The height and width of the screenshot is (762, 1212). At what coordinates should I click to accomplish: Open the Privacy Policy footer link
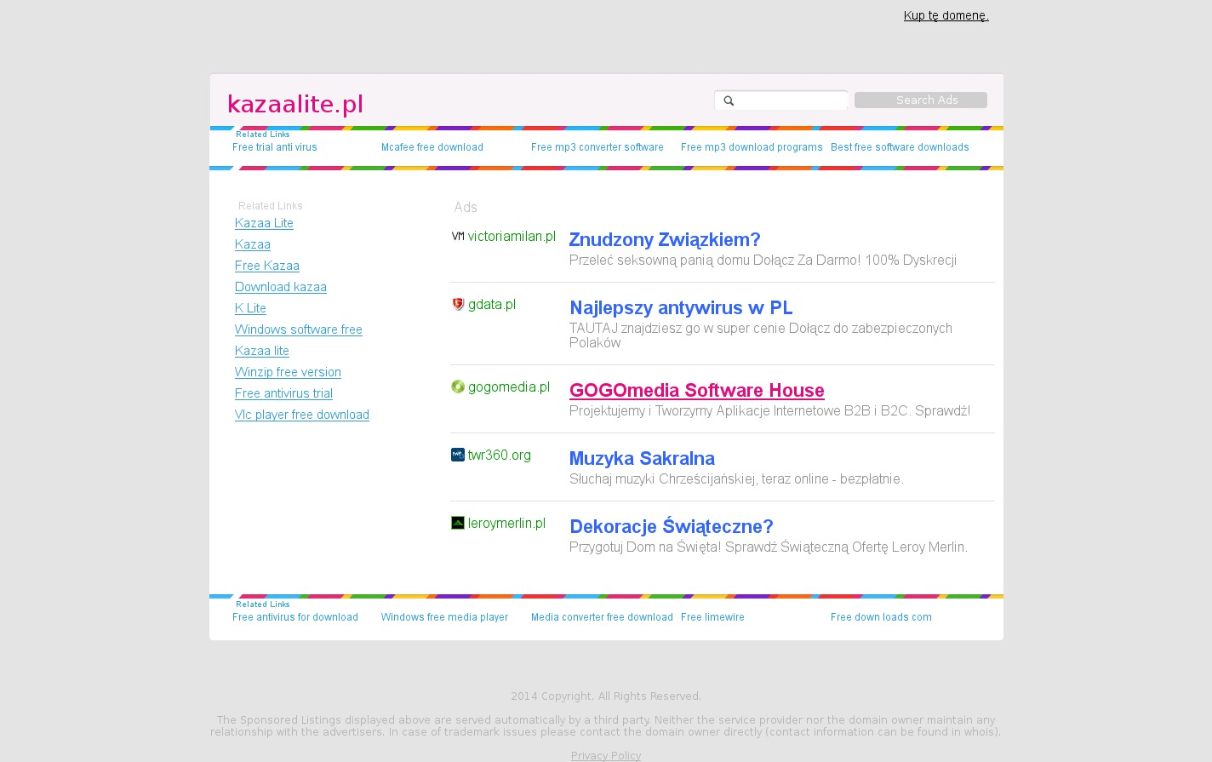point(605,756)
